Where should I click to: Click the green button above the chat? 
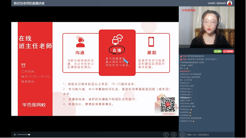(218, 51)
